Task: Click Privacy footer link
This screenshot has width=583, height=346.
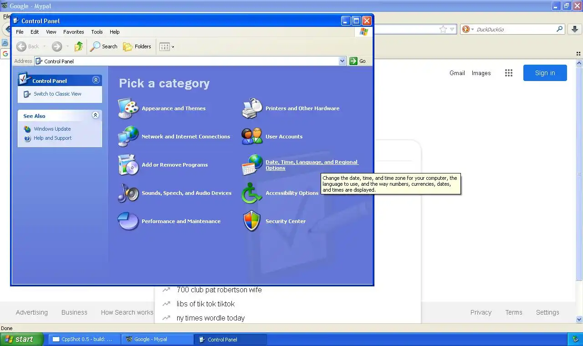Action: [481, 312]
